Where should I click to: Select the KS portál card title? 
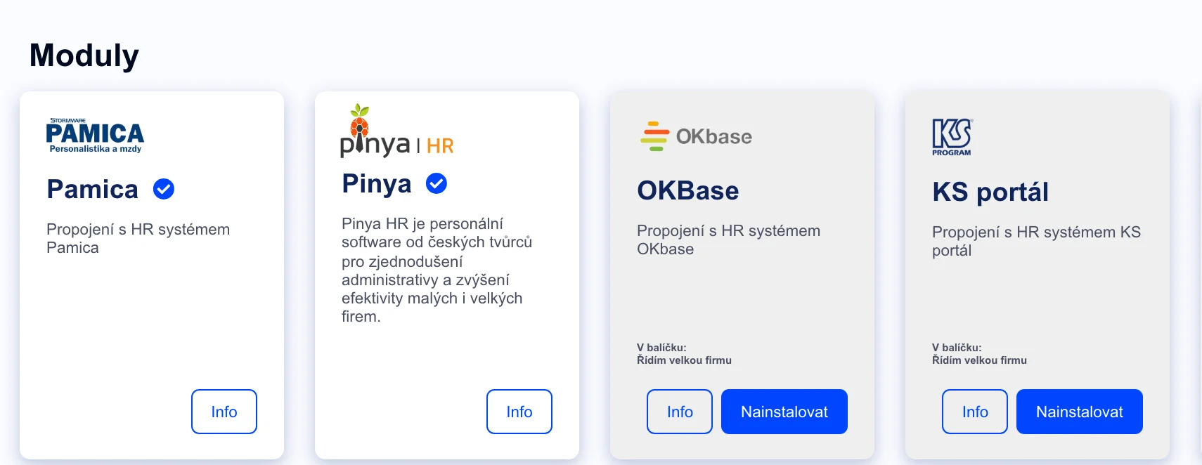pos(990,192)
